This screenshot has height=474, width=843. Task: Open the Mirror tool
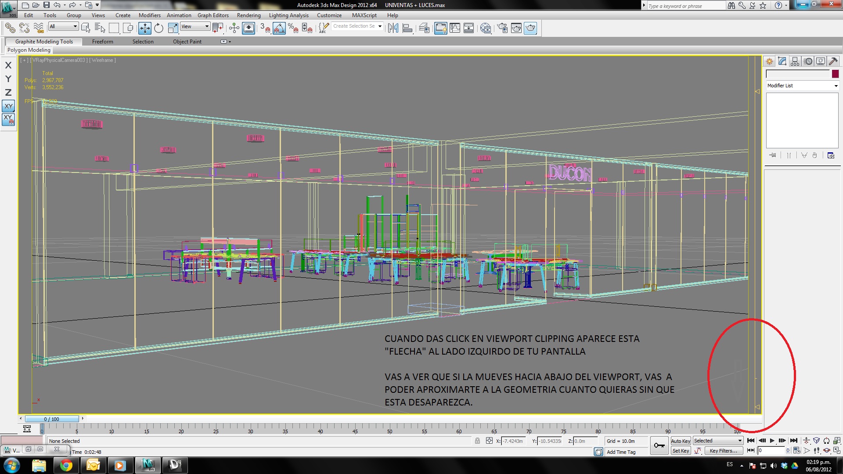pyautogui.click(x=393, y=29)
